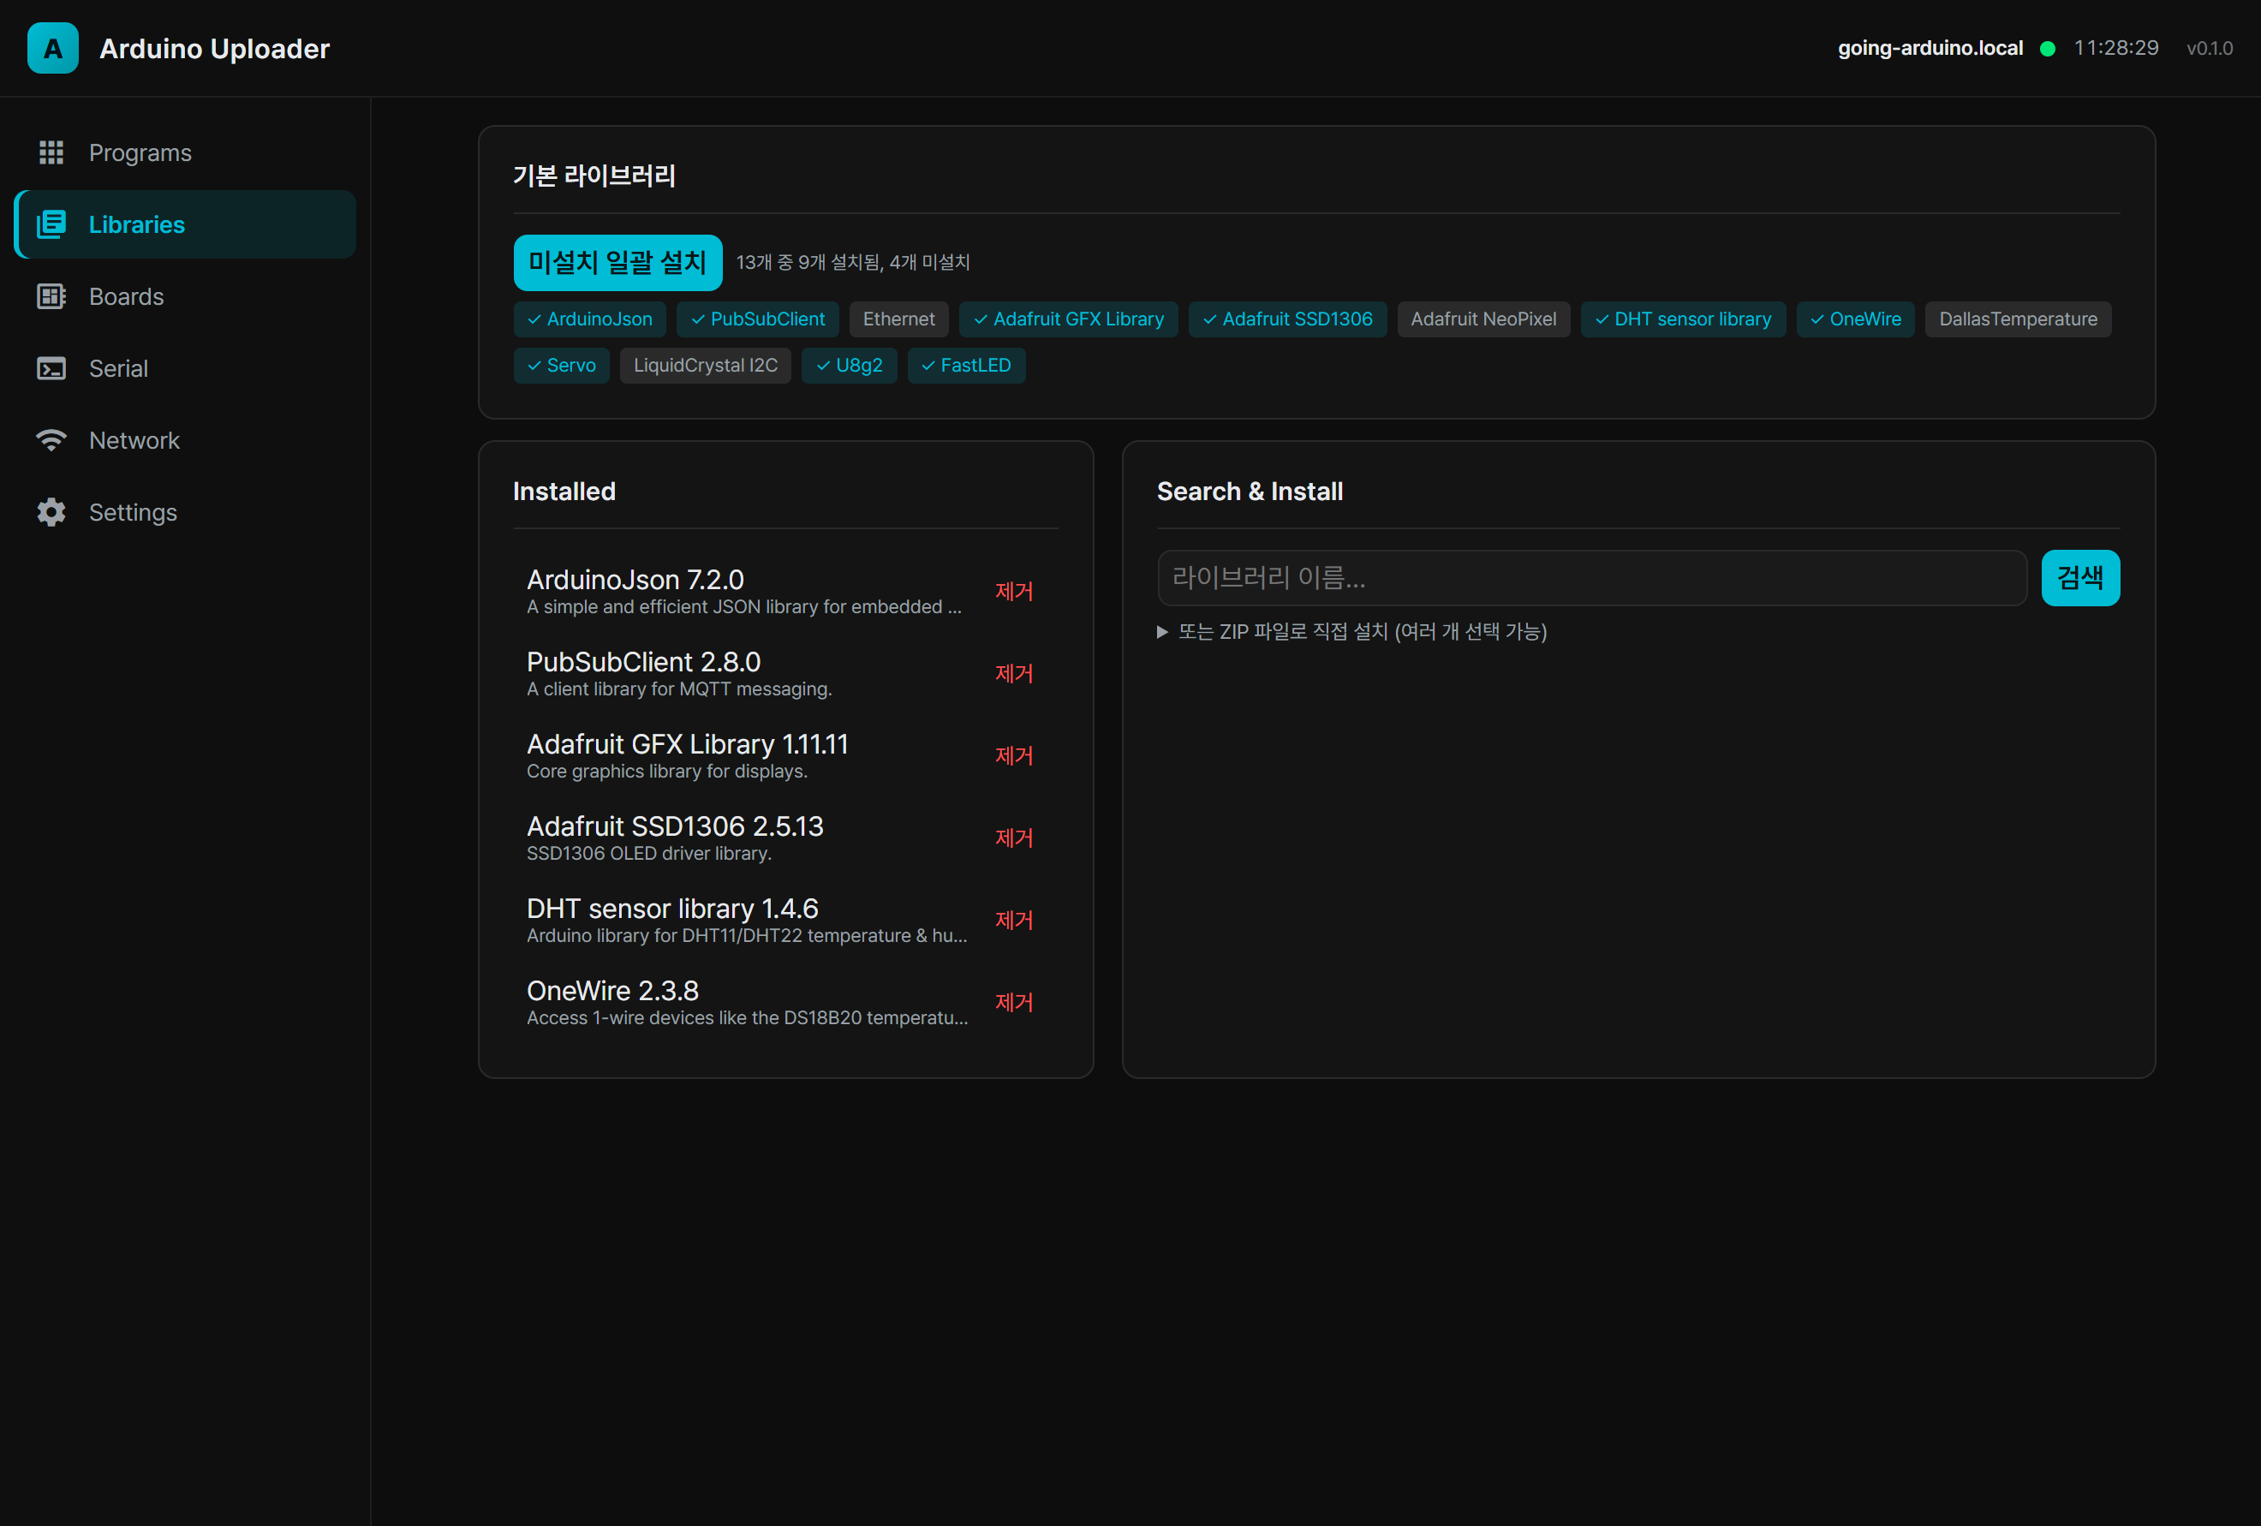
Task: Remove DHT sensor library via 제거
Action: pos(1014,920)
